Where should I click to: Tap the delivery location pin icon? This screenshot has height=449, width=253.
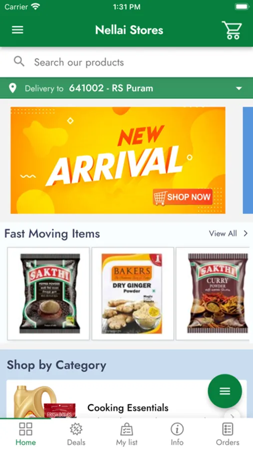[x=12, y=88]
